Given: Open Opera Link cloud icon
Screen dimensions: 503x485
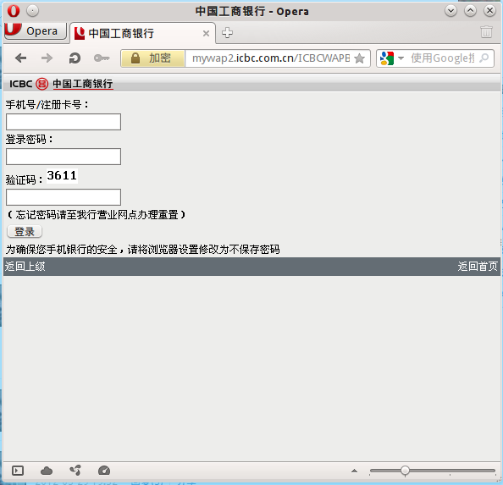Looking at the screenshot, I should pos(47,471).
